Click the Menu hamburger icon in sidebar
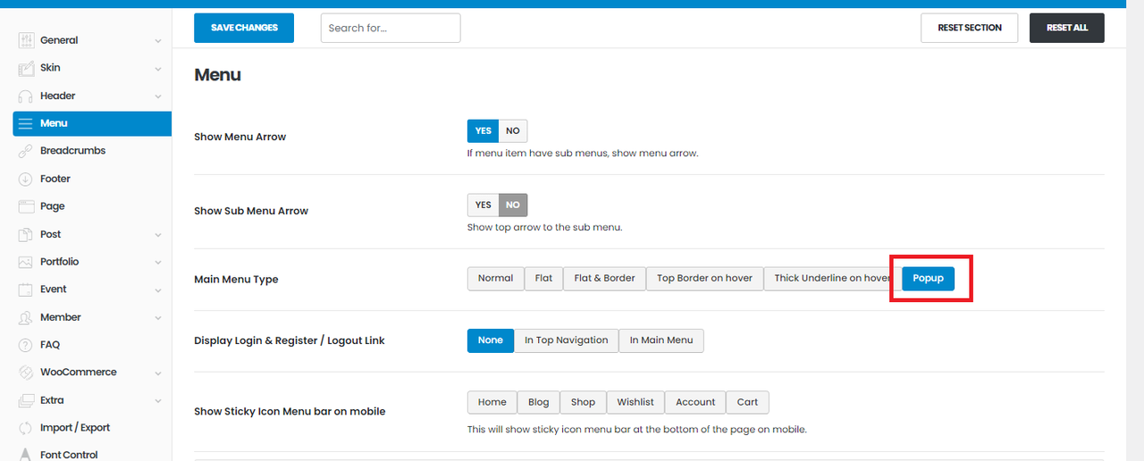Image resolution: width=1144 pixels, height=461 pixels. click(x=25, y=123)
